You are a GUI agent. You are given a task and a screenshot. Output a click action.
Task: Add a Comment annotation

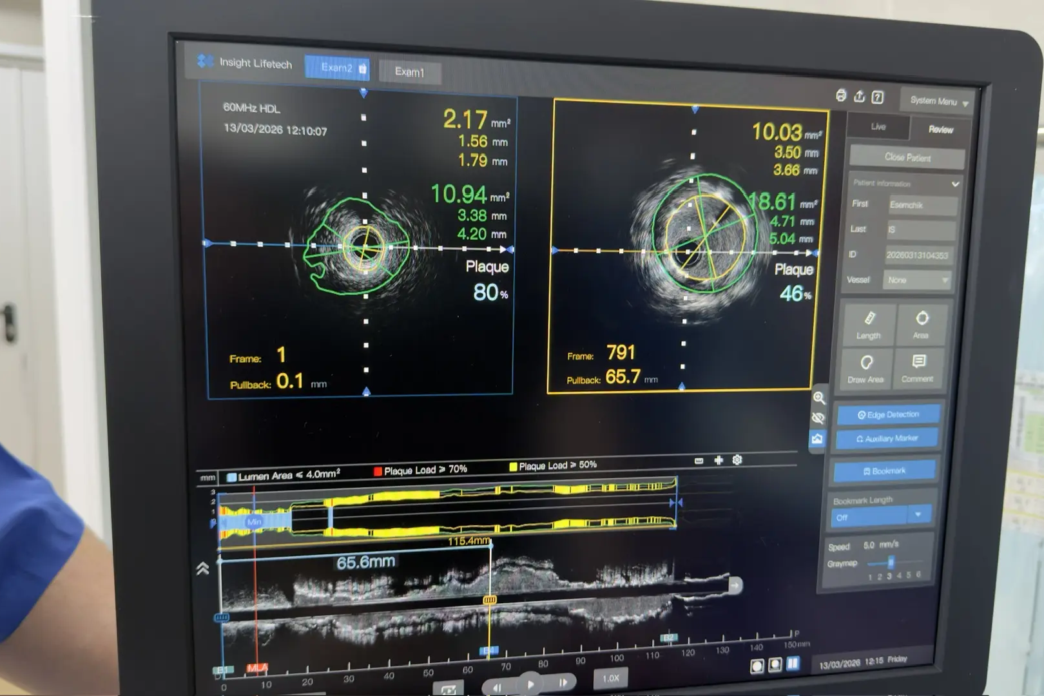pos(918,368)
